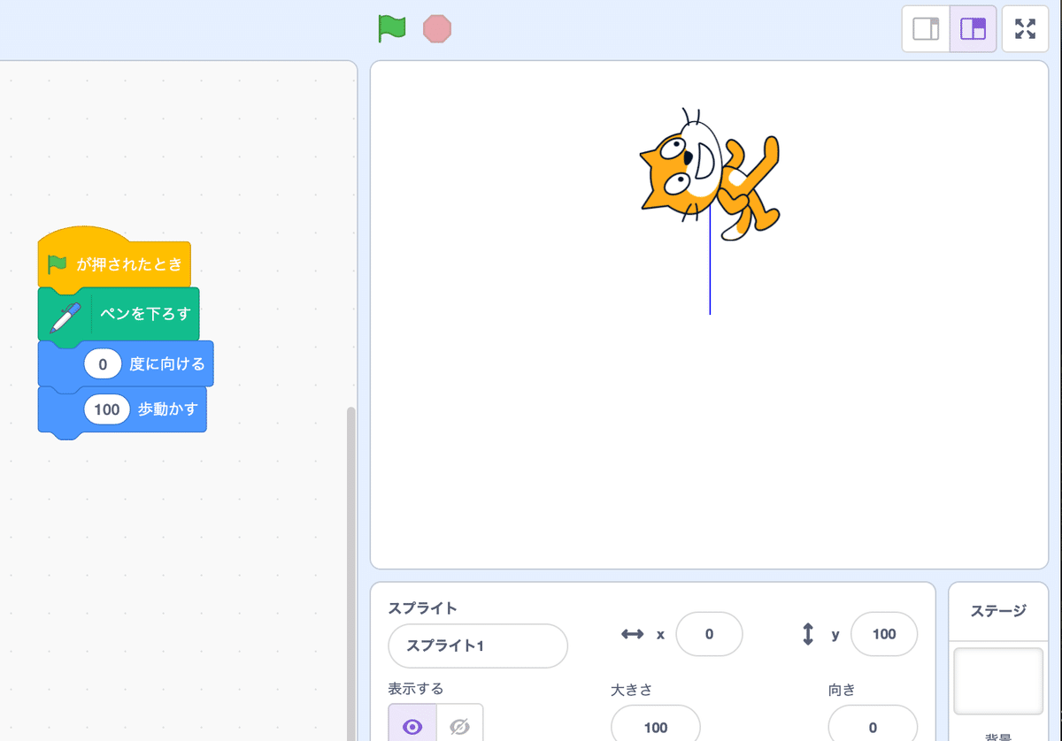Show the sprite with the eye button
This screenshot has width=1062, height=741.
click(412, 727)
